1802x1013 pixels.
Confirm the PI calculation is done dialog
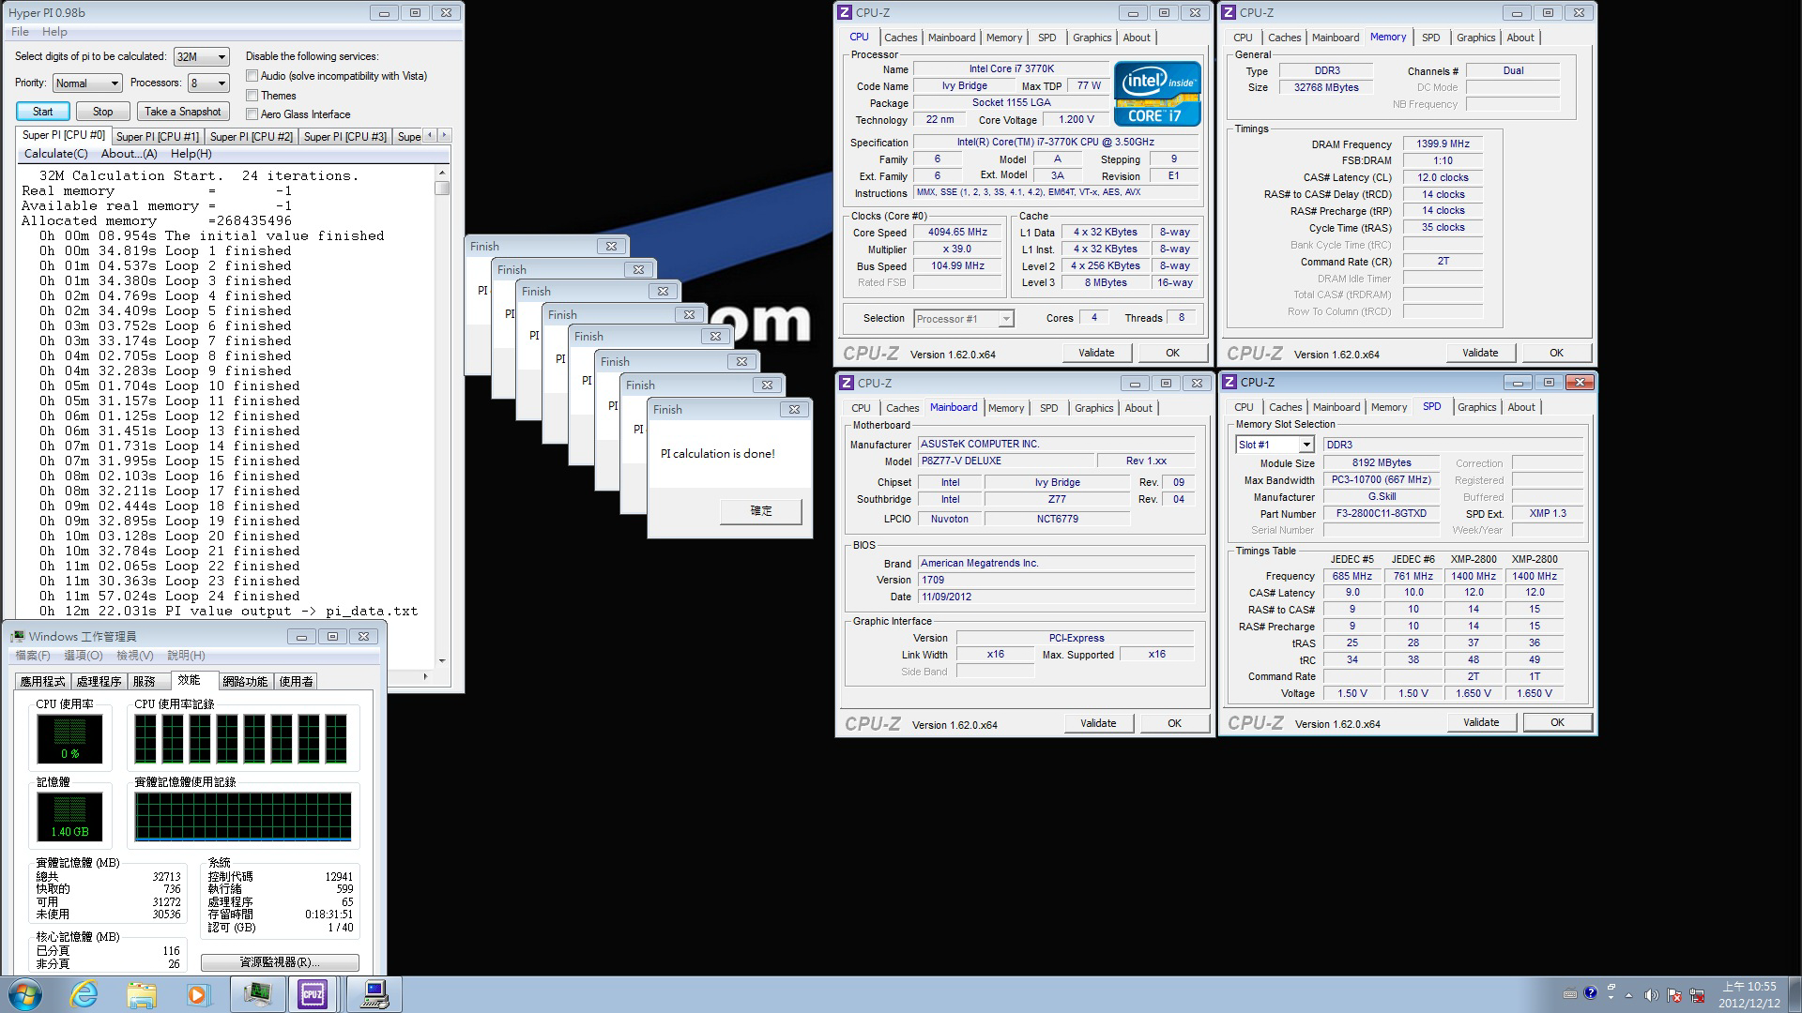[x=761, y=511]
